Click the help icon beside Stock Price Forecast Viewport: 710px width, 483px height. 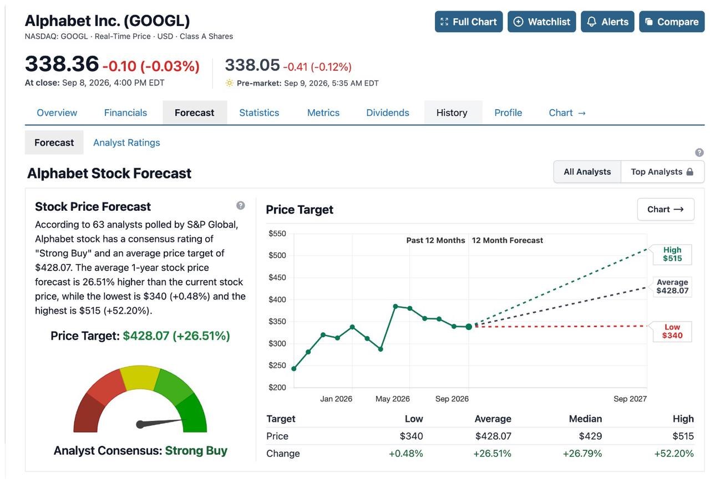coord(241,206)
